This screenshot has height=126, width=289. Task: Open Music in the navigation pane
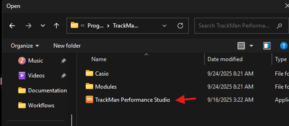click(x=35, y=61)
